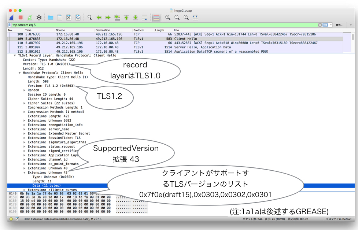Close this capture file with the X document icon

pyautogui.click(x=69, y=18)
